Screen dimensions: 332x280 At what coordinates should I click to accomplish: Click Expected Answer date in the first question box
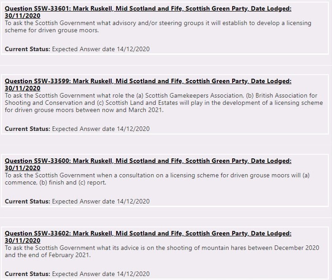coord(101,49)
